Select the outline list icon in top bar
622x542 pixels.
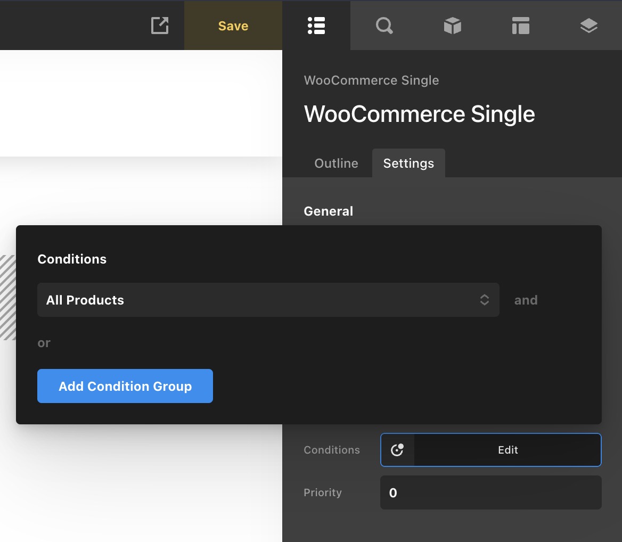[316, 26]
